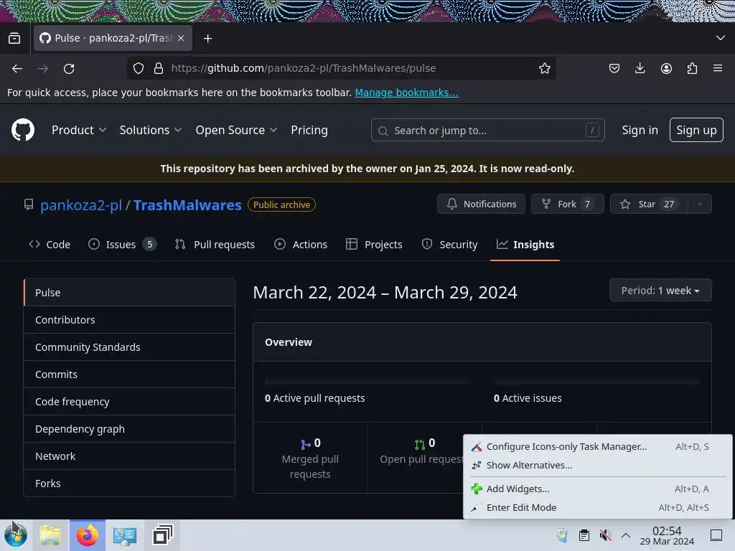Click the address bar URL
The width and height of the screenshot is (735, 551).
coord(304,68)
